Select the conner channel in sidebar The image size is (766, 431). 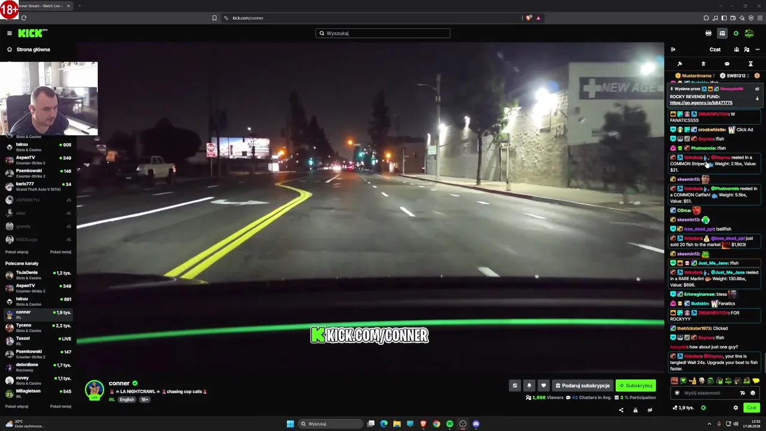point(38,314)
